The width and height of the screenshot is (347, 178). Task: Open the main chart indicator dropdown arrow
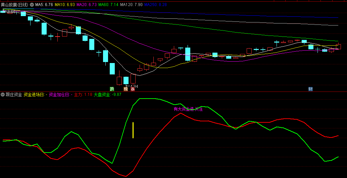(x=32, y=5)
